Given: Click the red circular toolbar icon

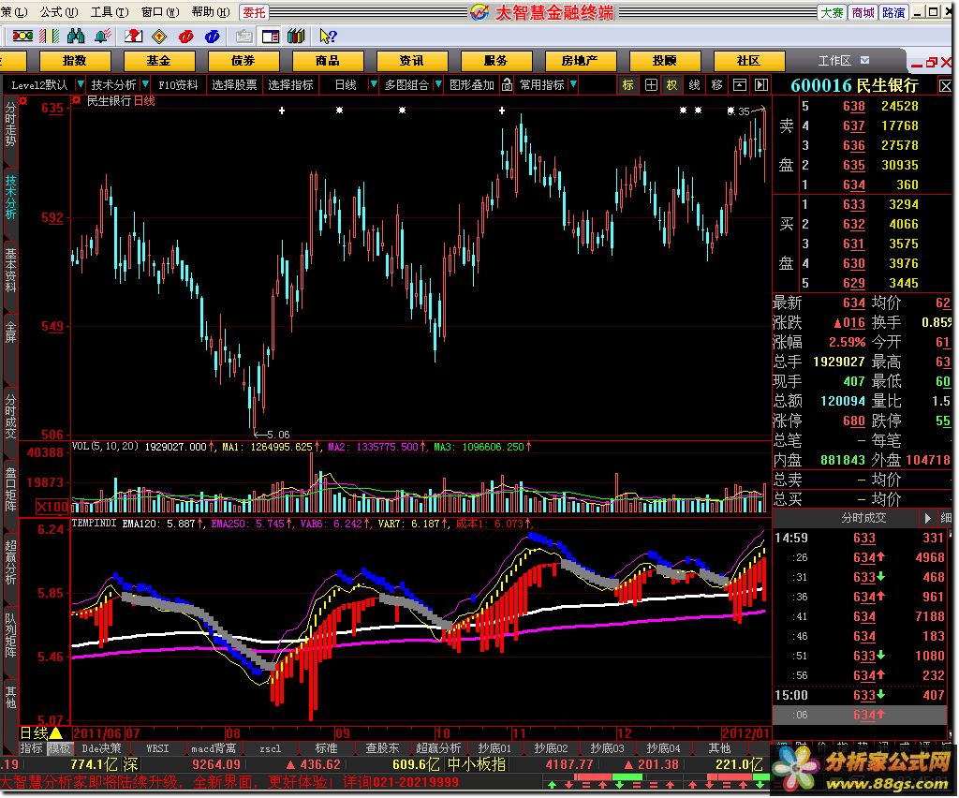Looking at the screenshot, I should pyautogui.click(x=186, y=37).
